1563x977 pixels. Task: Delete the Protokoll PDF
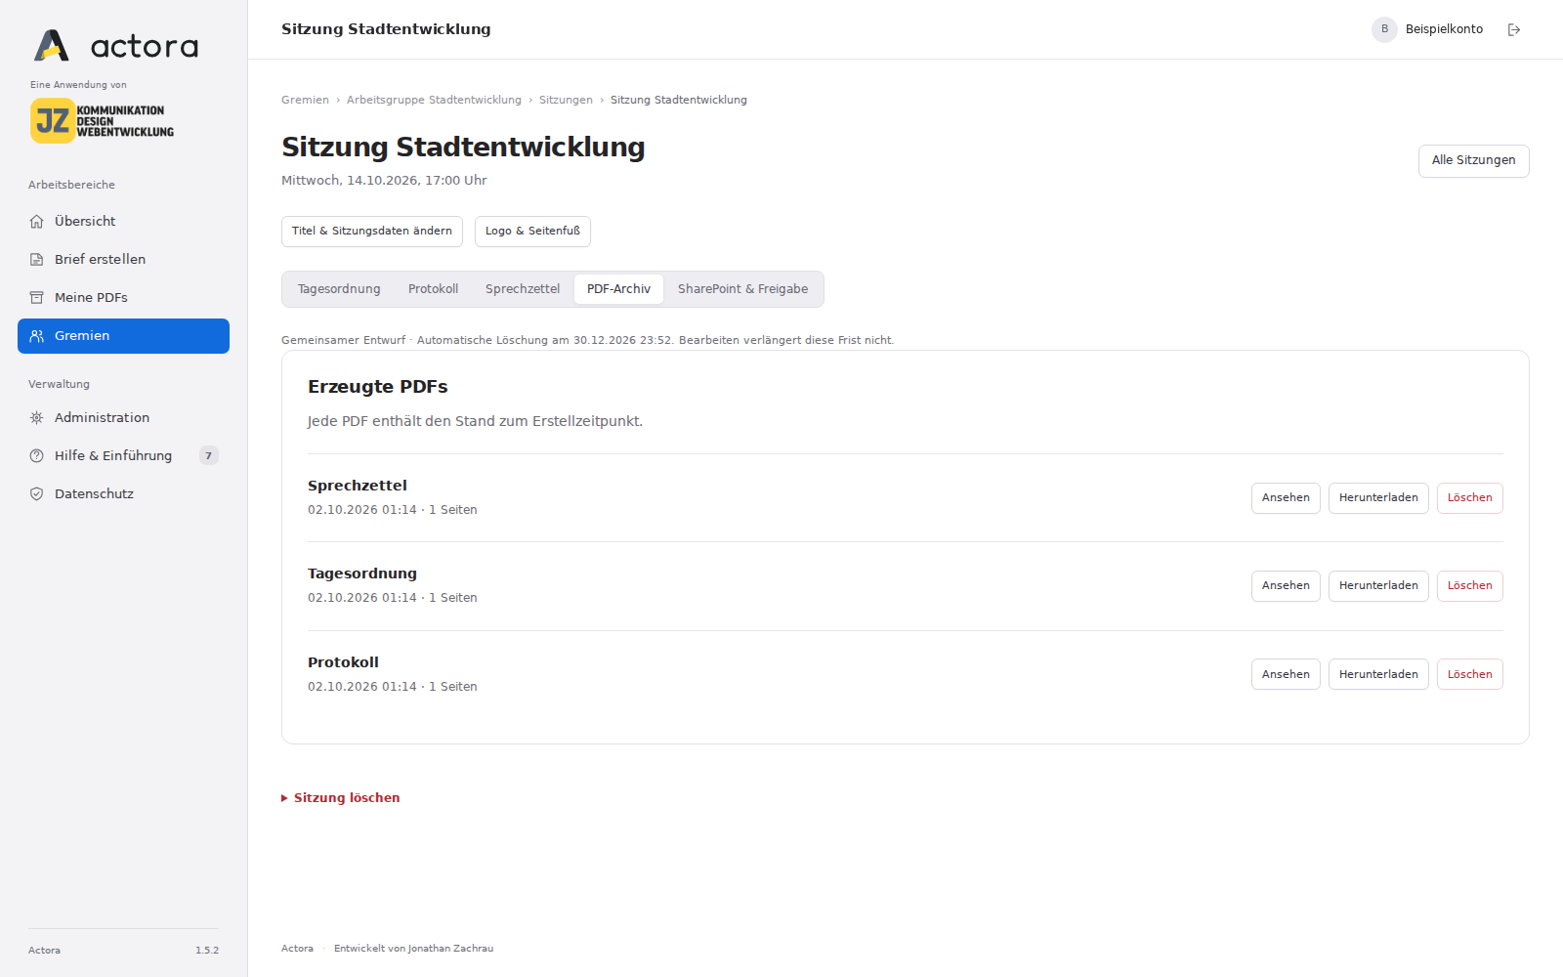click(1469, 675)
